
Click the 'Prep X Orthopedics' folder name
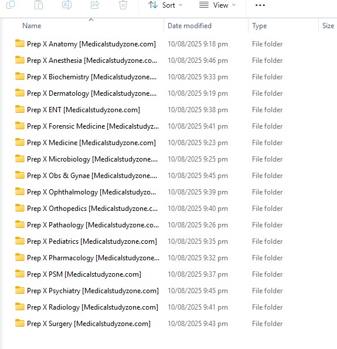point(93,209)
